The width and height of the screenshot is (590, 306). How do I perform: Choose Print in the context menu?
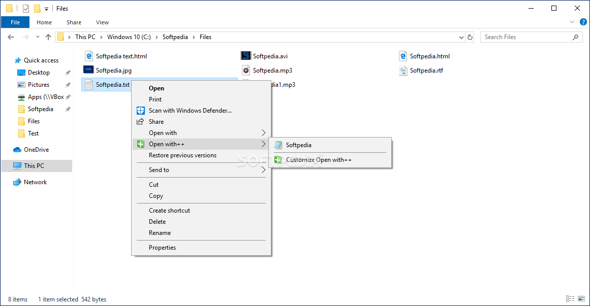pyautogui.click(x=201, y=99)
